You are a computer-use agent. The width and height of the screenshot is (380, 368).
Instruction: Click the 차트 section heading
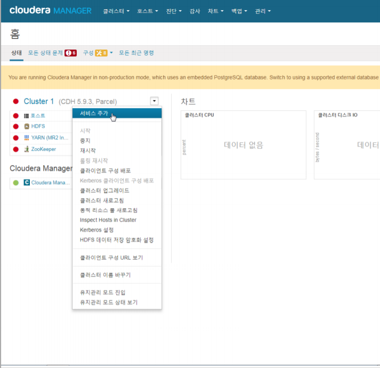click(188, 101)
